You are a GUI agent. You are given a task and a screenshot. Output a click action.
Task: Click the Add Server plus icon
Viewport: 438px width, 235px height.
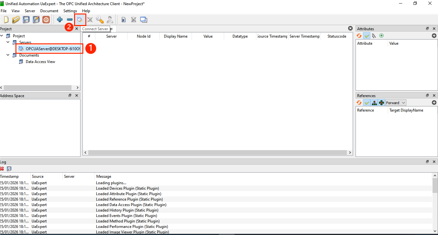tap(60, 20)
